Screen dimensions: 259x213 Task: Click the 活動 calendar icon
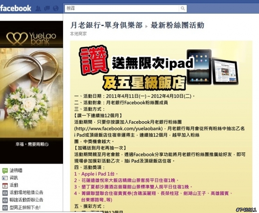(x=5, y=186)
